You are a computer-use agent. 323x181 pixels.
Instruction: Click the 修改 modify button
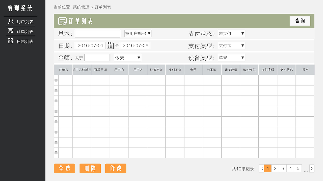point(116,168)
